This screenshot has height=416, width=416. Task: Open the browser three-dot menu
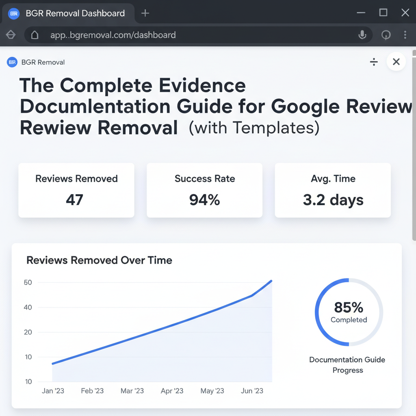[x=405, y=35]
